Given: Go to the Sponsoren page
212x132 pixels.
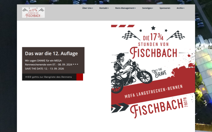Looking at the screenshot, I should 165,8.
